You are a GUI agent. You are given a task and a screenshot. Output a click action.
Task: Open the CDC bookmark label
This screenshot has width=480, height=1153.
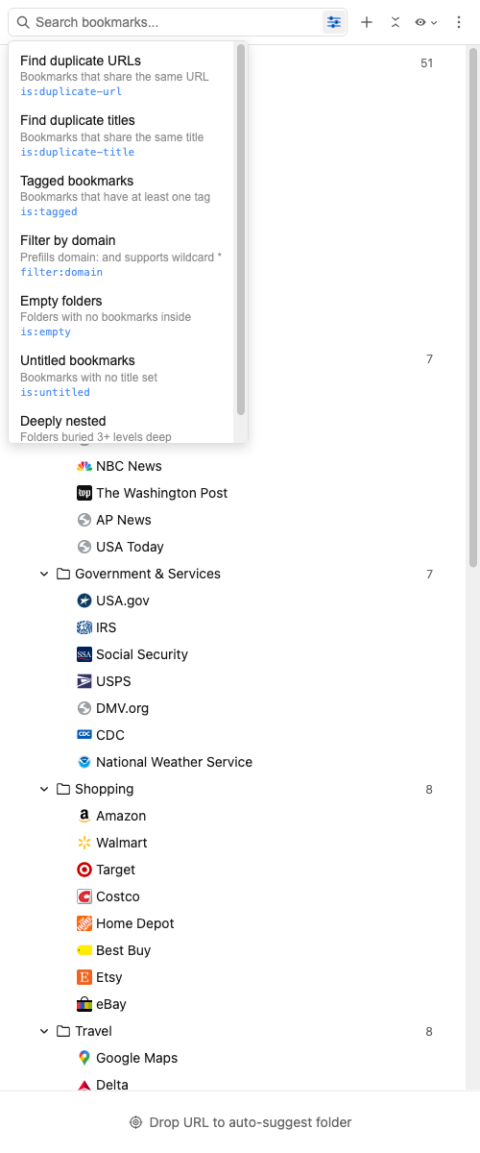(x=110, y=735)
